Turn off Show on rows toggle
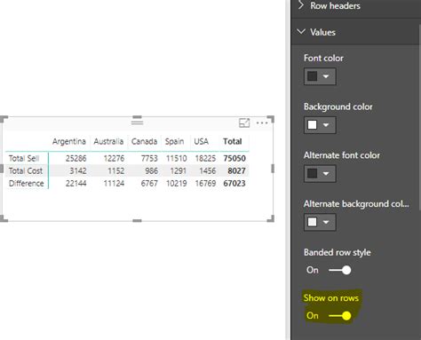 coord(340,316)
